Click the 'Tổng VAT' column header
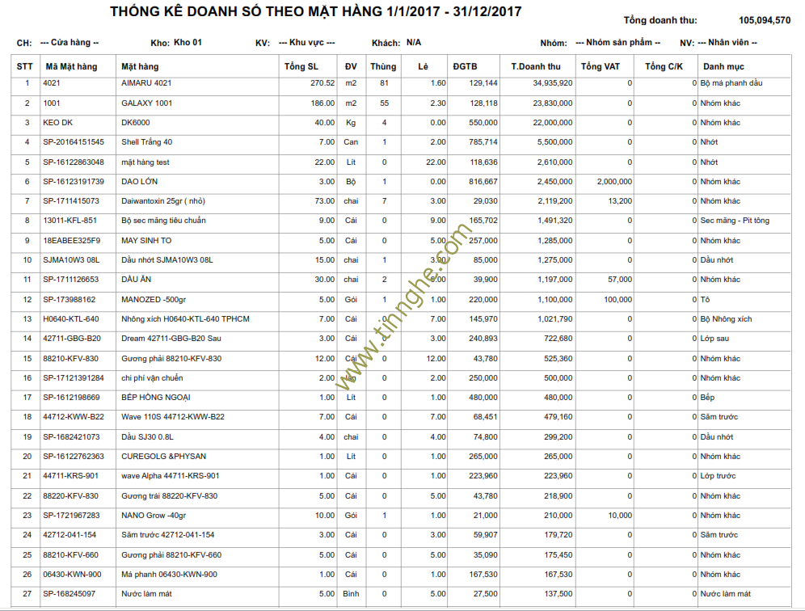The width and height of the screenshot is (805, 611). click(x=601, y=67)
